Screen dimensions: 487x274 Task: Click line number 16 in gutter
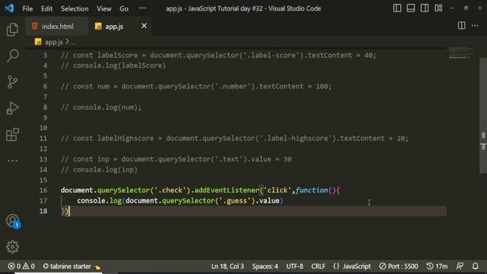coord(43,190)
